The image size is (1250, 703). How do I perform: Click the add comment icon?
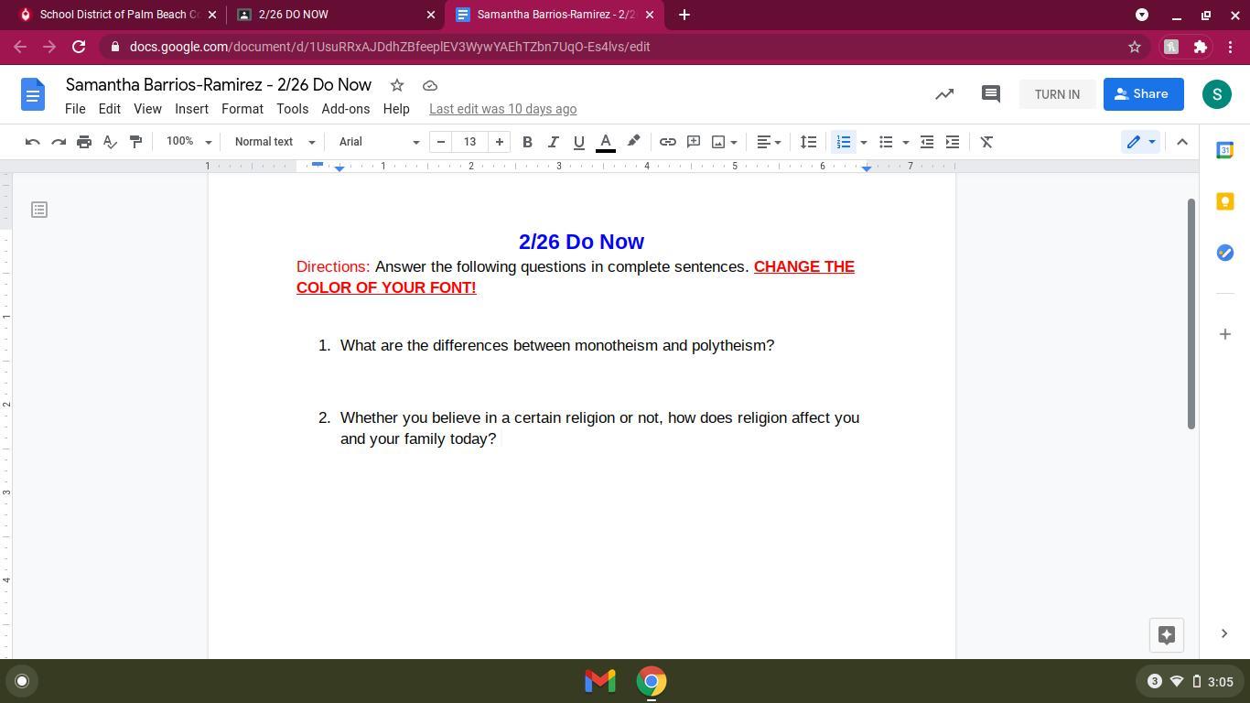(694, 142)
